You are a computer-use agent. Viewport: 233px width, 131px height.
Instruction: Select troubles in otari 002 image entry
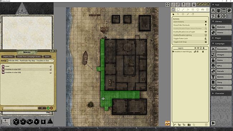(x=13, y=73)
